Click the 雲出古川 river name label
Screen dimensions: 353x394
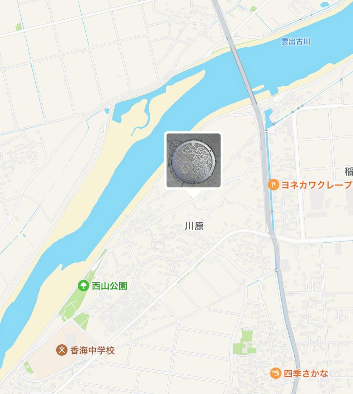[x=295, y=42]
